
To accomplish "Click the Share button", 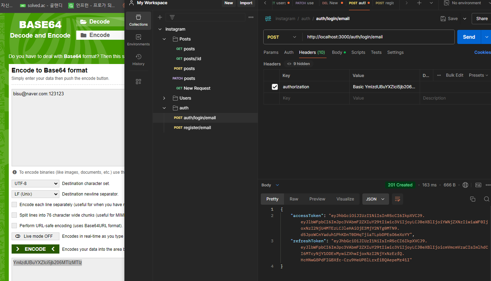I will [482, 19].
